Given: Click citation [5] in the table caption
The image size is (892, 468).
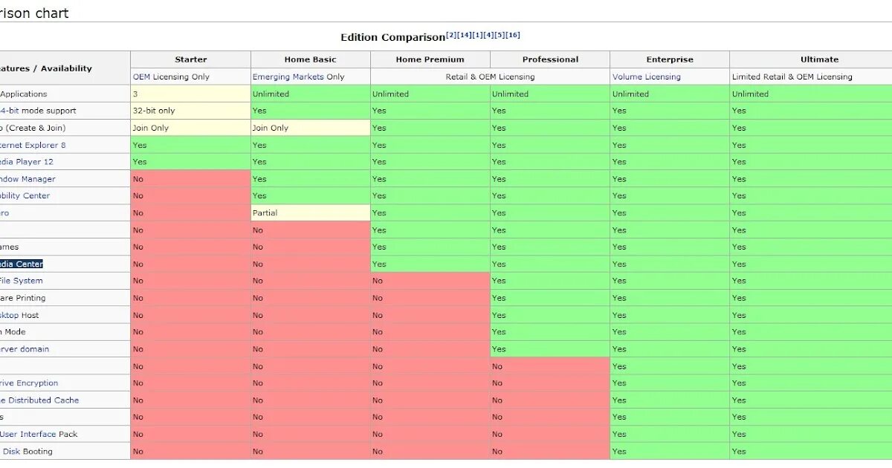Looking at the screenshot, I should coord(500,35).
